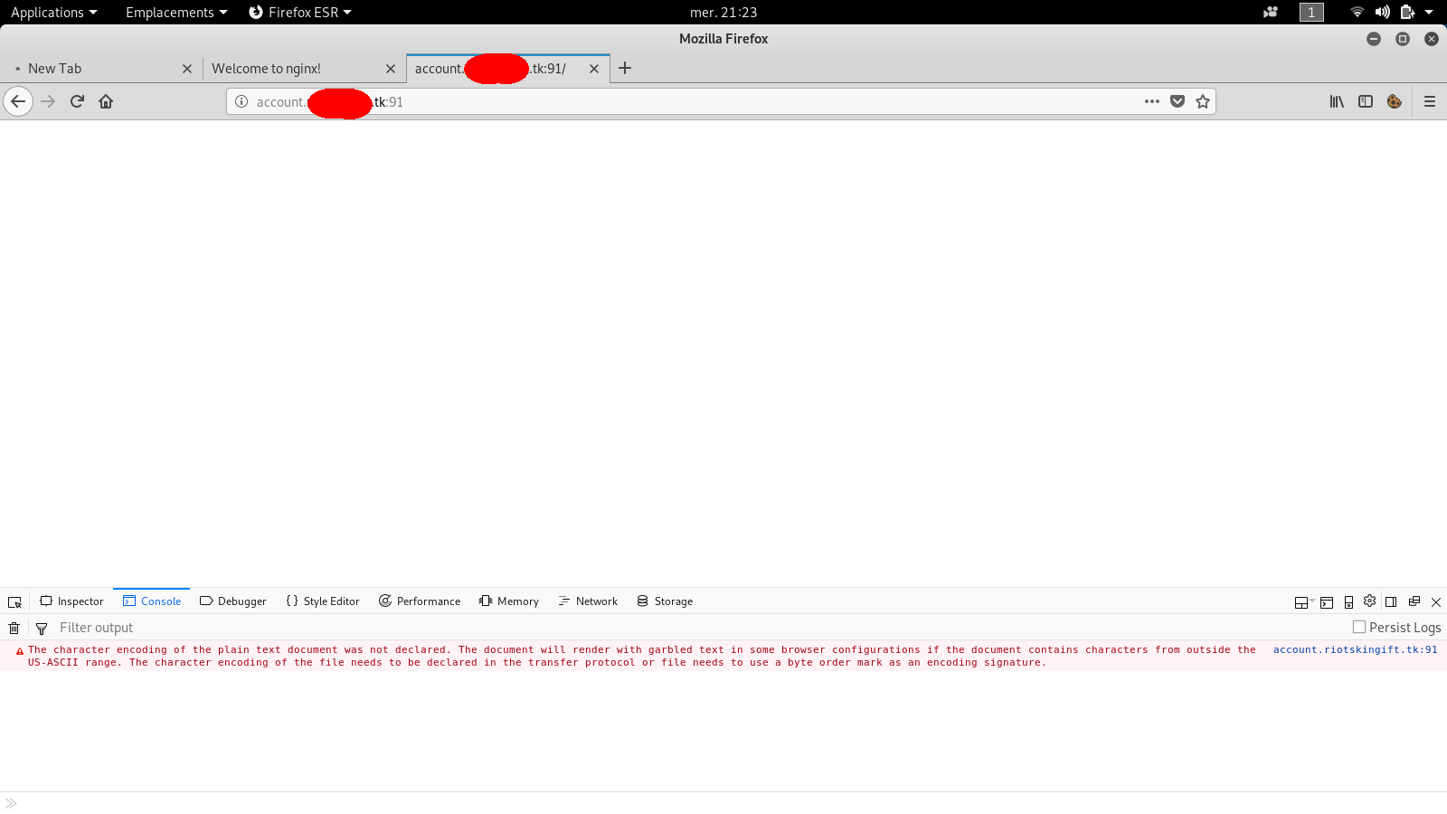This screenshot has height=814, width=1447.
Task: Switch to the Welcome to nginx! tab
Action: tap(267, 68)
